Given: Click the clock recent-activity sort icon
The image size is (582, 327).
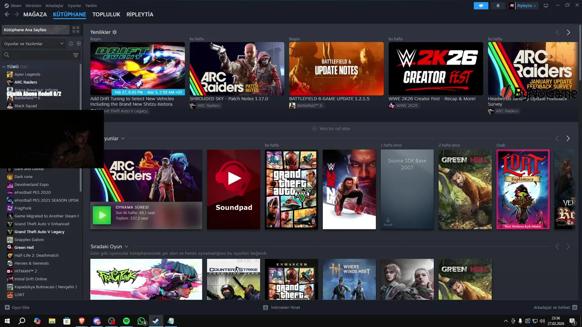Looking at the screenshot, I should click(71, 44).
